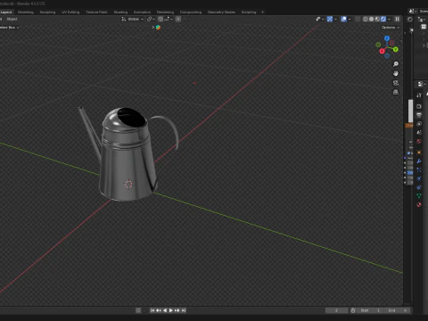Open the pivot point dropdown
Image resolution: width=428 pixels, height=321 pixels.
151,19
